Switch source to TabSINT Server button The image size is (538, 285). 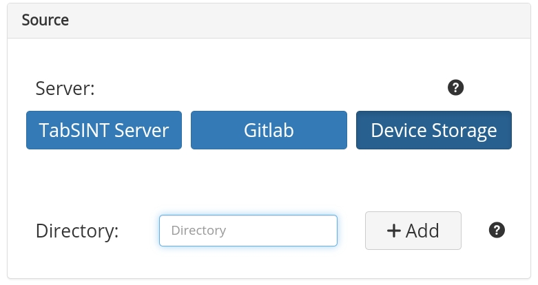[104, 130]
